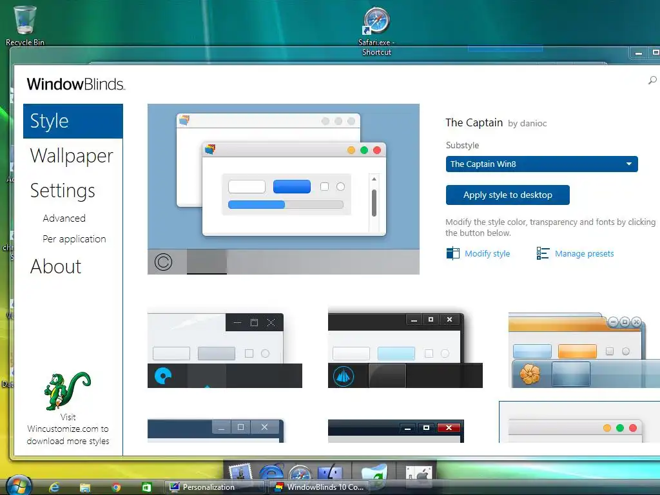Click the Modify style link
The width and height of the screenshot is (660, 495).
[487, 253]
